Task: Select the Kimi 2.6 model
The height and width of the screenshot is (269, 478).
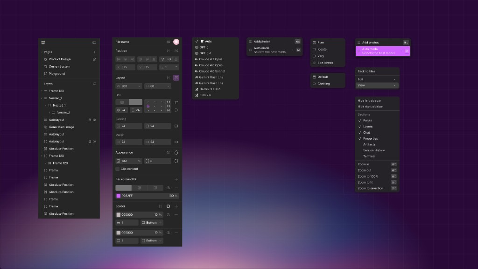Action: click(x=215, y=95)
